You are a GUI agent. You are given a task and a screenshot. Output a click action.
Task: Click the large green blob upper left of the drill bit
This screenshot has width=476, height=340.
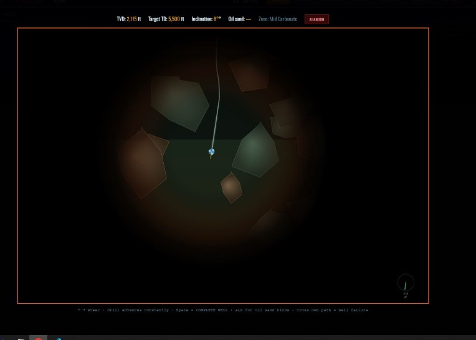pos(179,103)
